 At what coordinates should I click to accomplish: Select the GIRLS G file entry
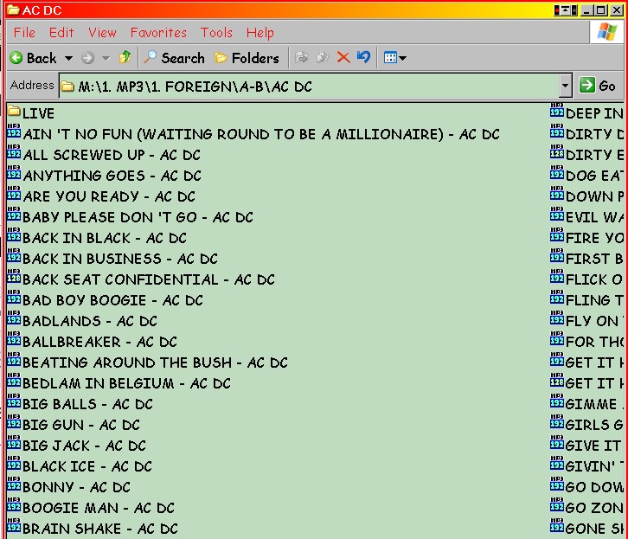click(586, 425)
